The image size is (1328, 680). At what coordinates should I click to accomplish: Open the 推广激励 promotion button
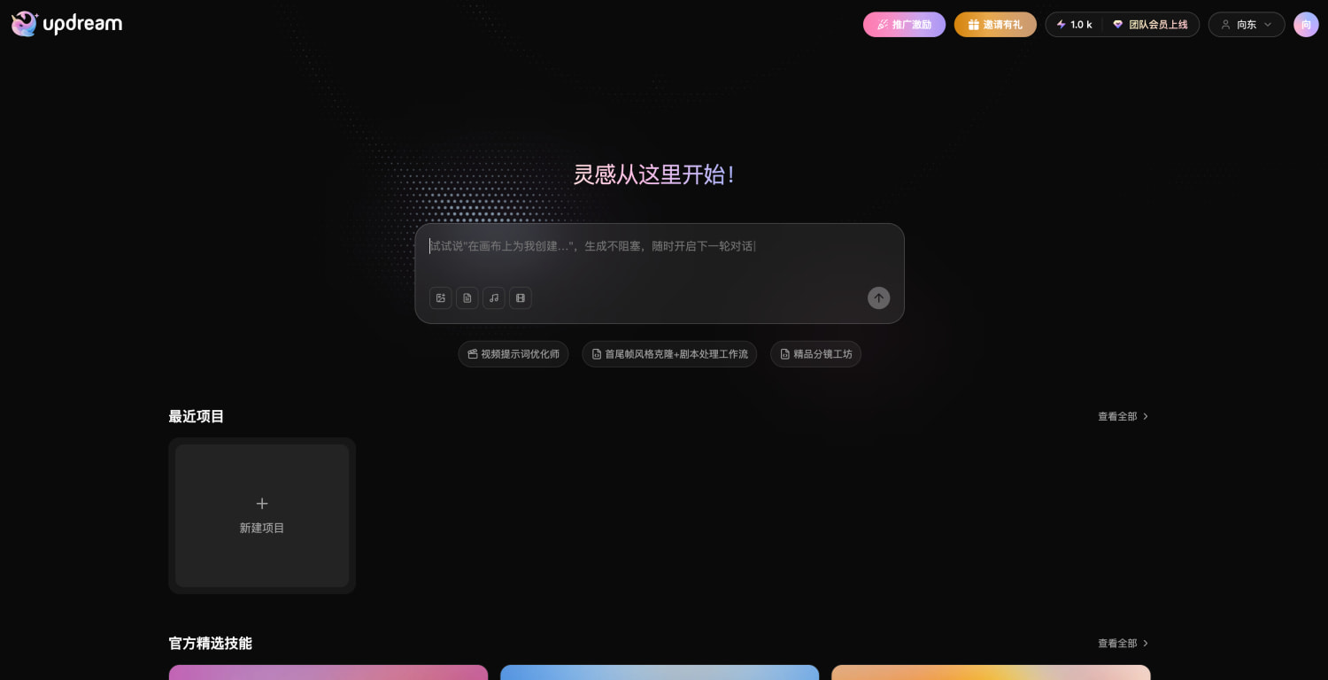[x=904, y=25]
